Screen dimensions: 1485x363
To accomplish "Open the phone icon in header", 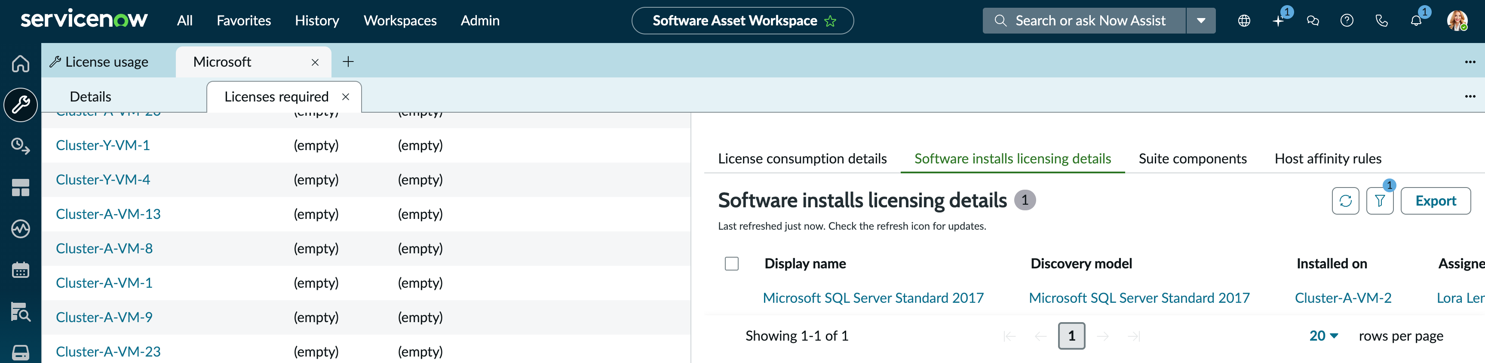I will point(1381,21).
